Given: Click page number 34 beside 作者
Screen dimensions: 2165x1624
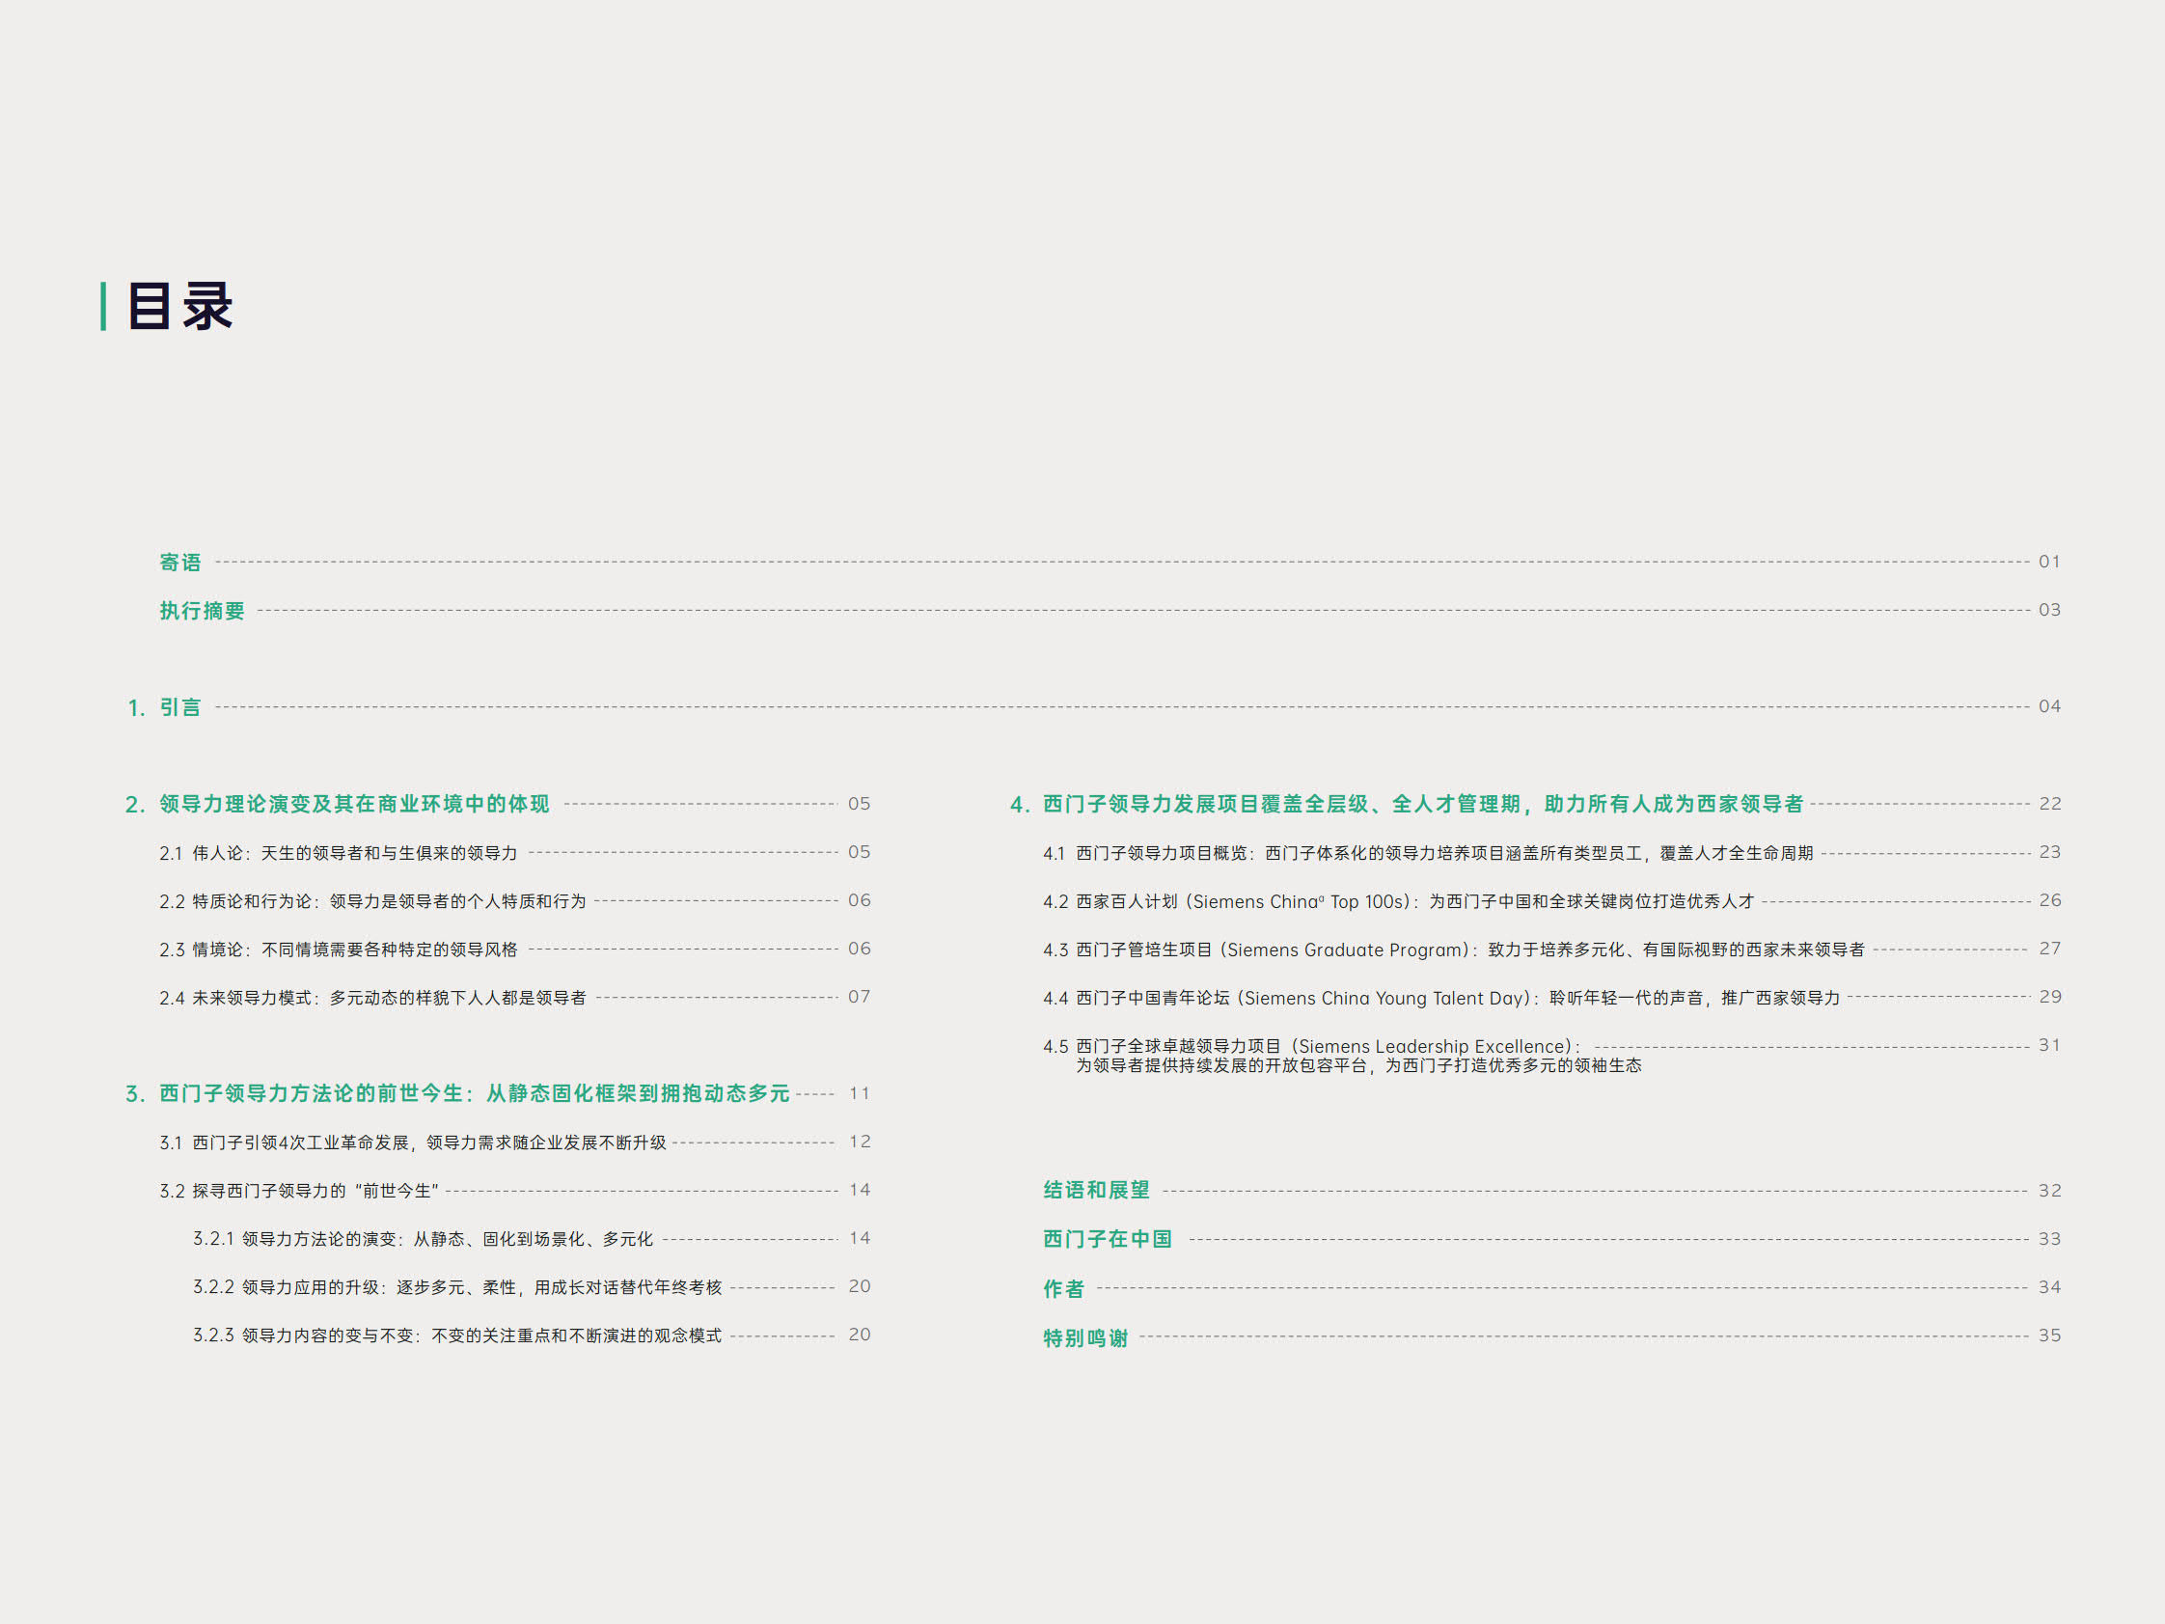Looking at the screenshot, I should pyautogui.click(x=2049, y=1287).
